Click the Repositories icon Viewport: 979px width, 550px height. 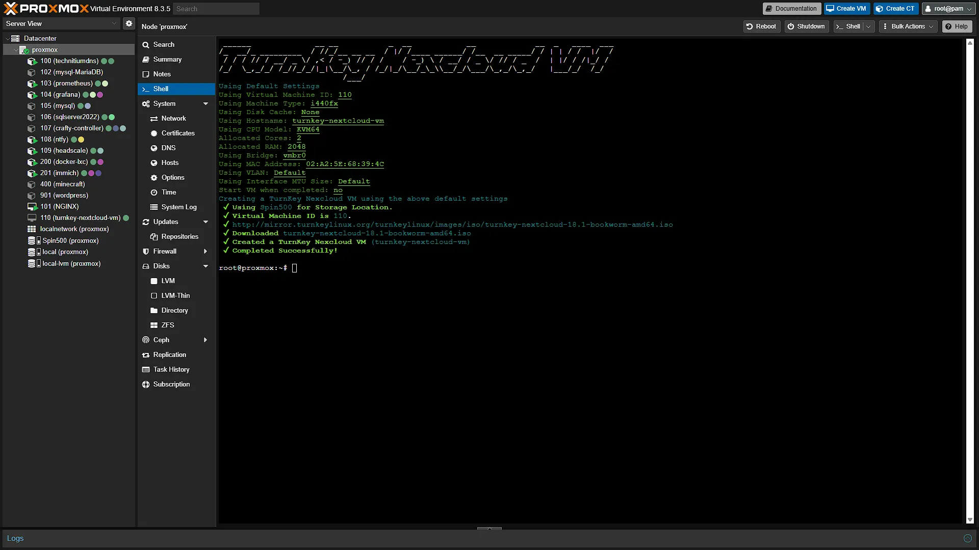pyautogui.click(x=154, y=237)
